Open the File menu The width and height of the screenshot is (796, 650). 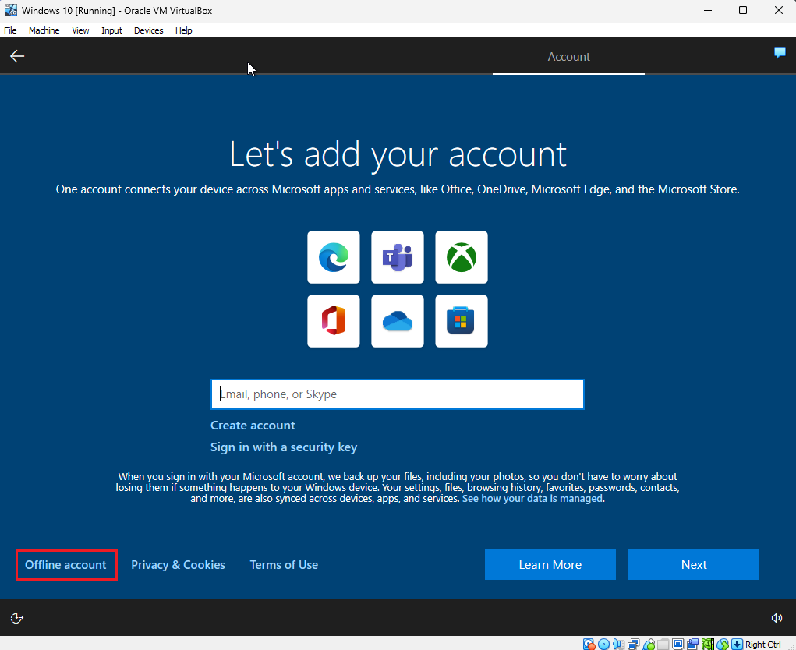click(x=10, y=30)
